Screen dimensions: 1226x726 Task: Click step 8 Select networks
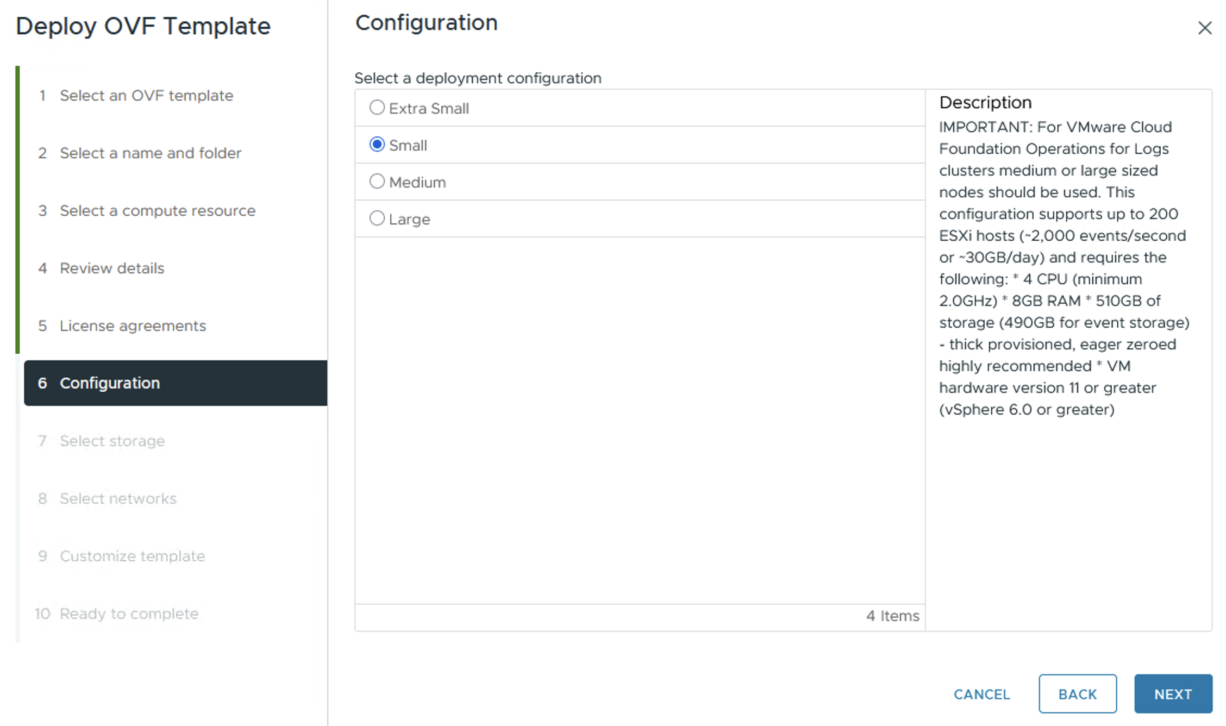click(118, 499)
